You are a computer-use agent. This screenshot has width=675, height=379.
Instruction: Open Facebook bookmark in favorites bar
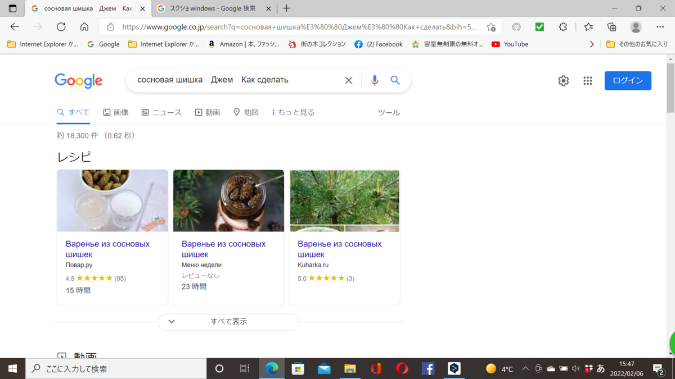tap(379, 44)
